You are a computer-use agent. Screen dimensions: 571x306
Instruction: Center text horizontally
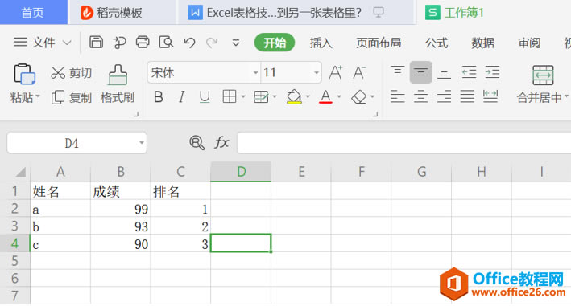[420, 96]
